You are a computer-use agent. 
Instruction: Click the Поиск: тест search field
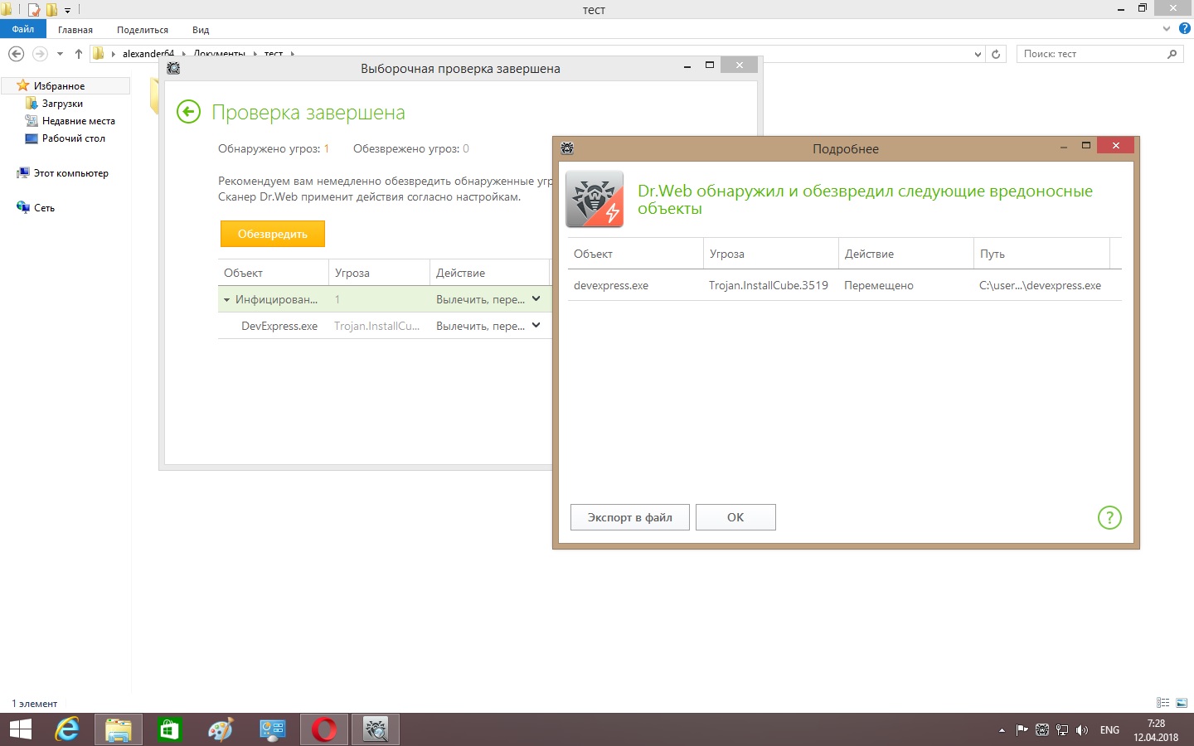point(1091,54)
